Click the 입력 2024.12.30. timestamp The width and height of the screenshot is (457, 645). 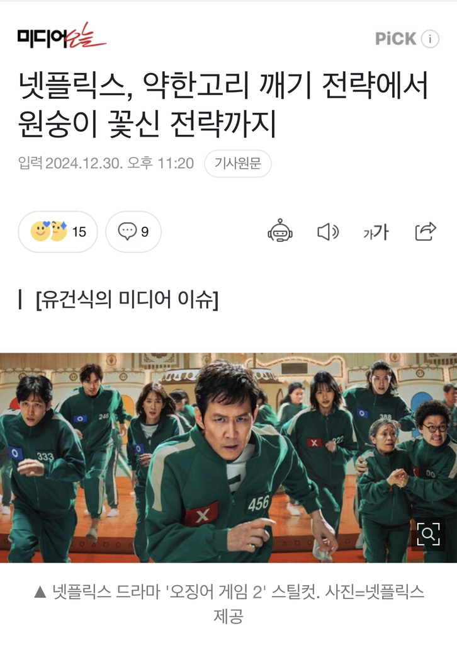click(x=106, y=163)
